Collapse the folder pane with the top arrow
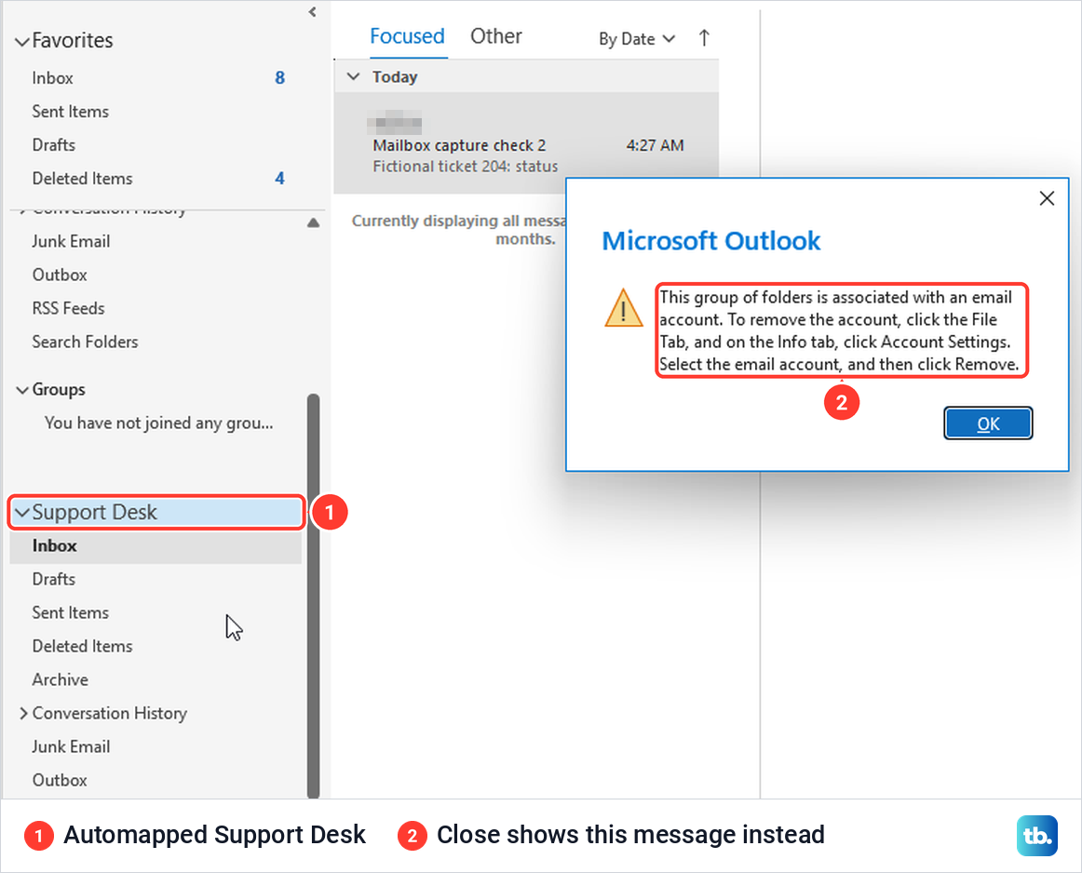 click(x=313, y=12)
